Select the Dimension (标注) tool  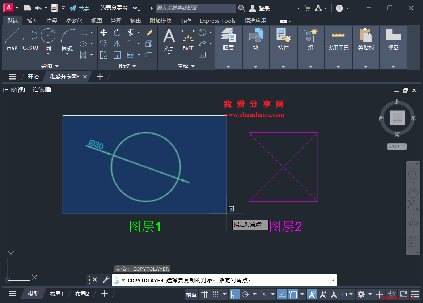pos(188,39)
